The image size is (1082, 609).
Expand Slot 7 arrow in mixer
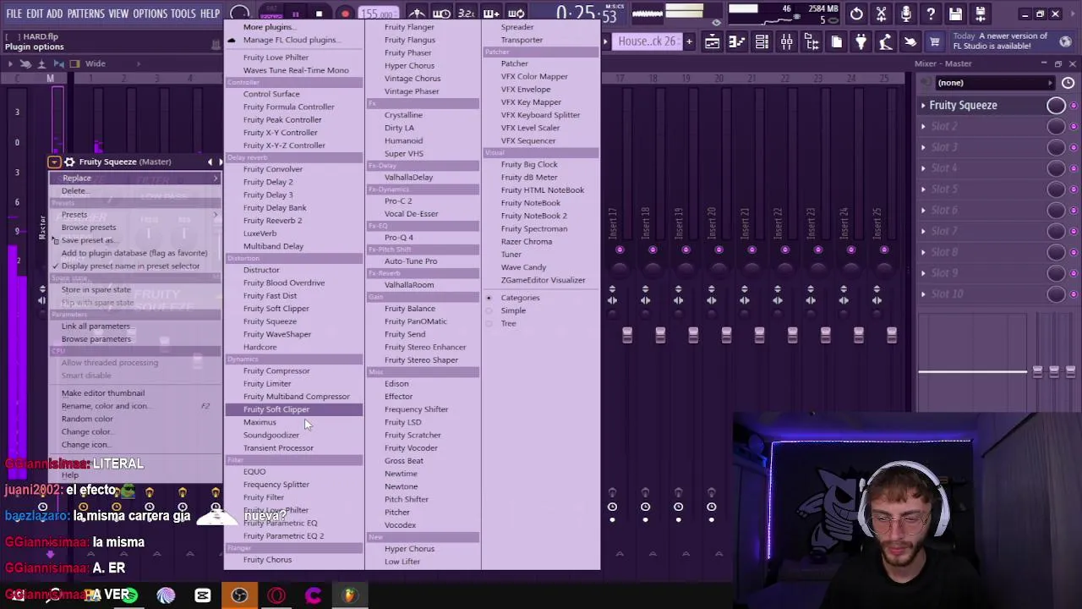923,231
